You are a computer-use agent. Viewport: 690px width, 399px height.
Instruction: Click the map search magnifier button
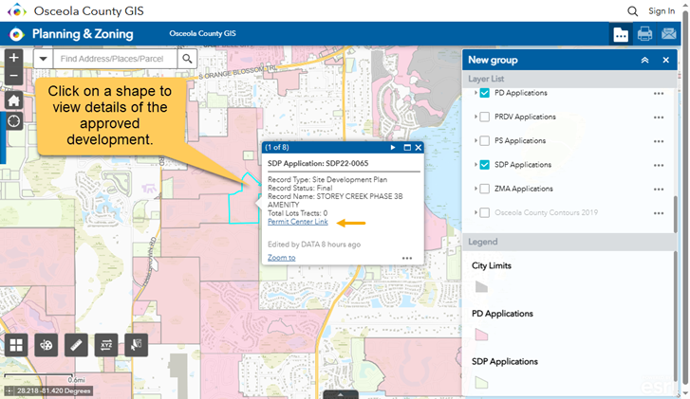187,59
